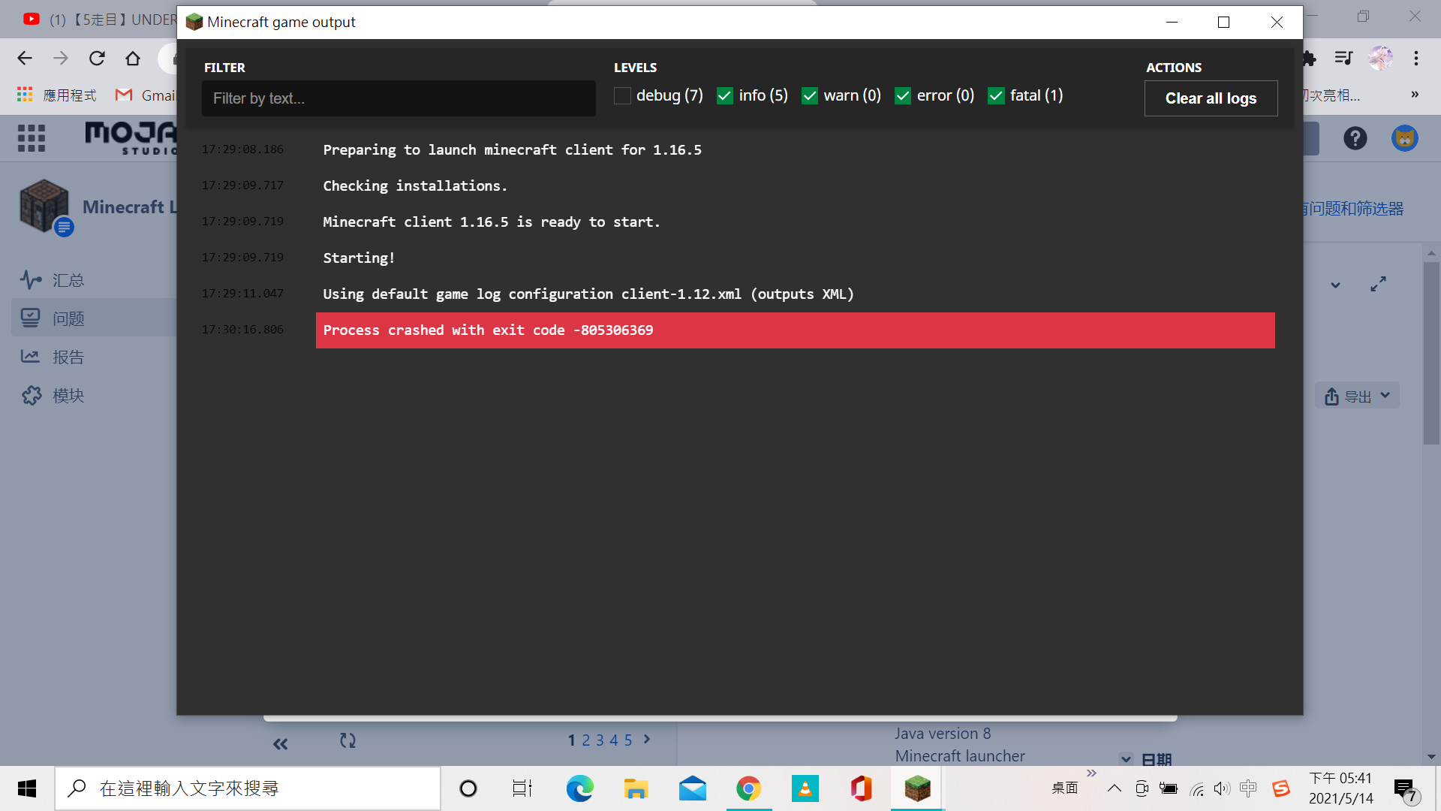Expand the fullscreen arrows icon
This screenshot has width=1441, height=811.
1378,285
